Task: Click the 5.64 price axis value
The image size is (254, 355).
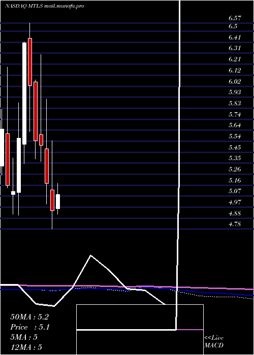Action: click(x=235, y=125)
